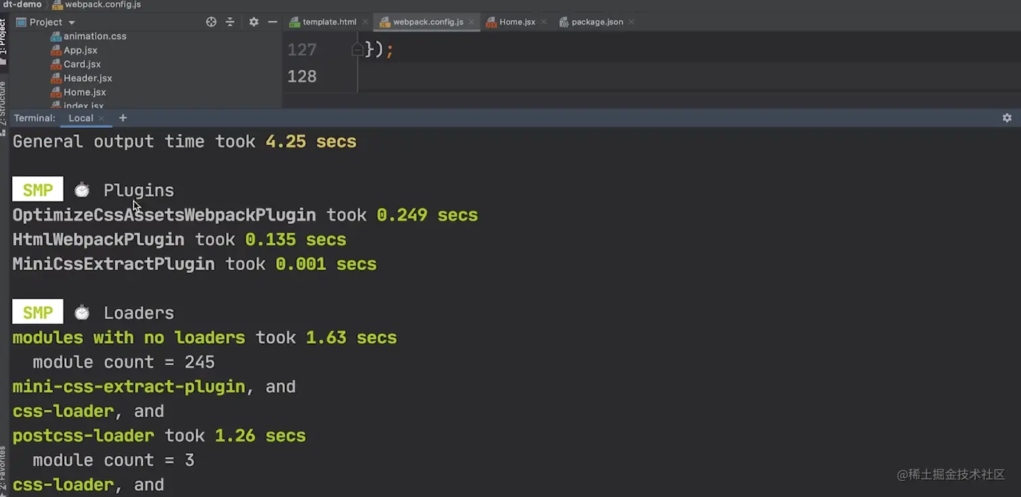Click 'General output time took' line
This screenshot has height=497, width=1021.
click(184, 142)
